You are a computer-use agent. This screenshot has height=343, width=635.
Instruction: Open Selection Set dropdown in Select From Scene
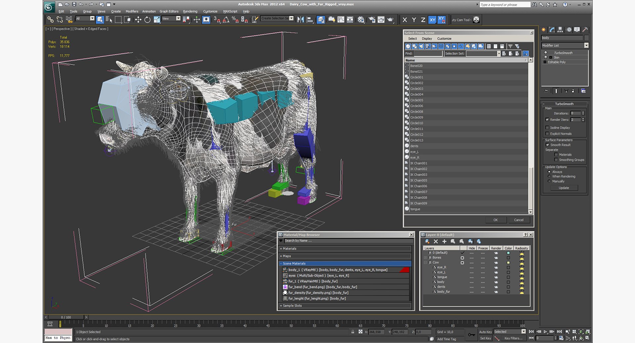[498, 54]
